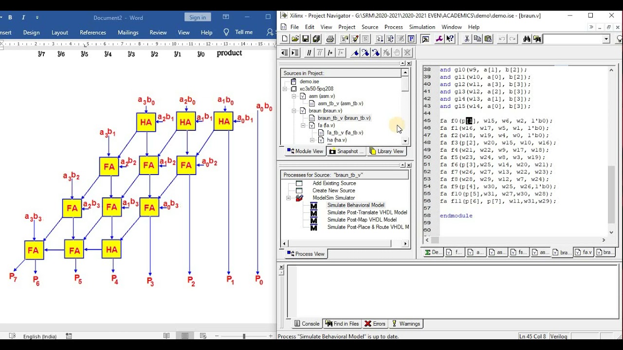Collapse the asm (asm.v) tree node
623x350 pixels.
294,96
